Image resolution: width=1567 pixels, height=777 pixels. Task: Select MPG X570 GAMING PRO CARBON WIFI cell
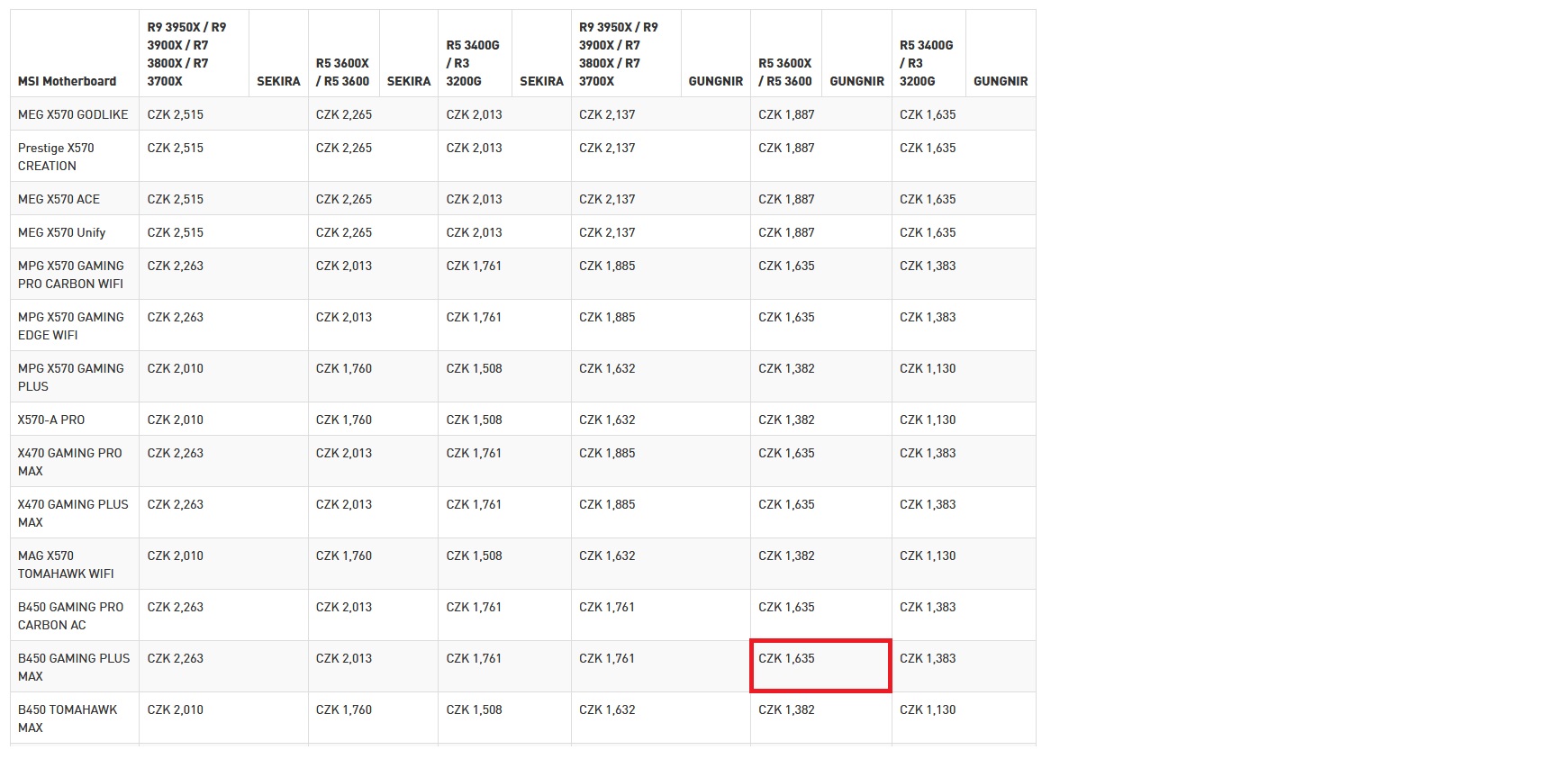71,275
